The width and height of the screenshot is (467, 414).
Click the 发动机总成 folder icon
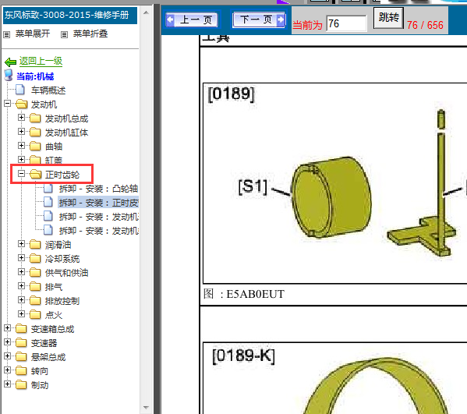point(35,119)
